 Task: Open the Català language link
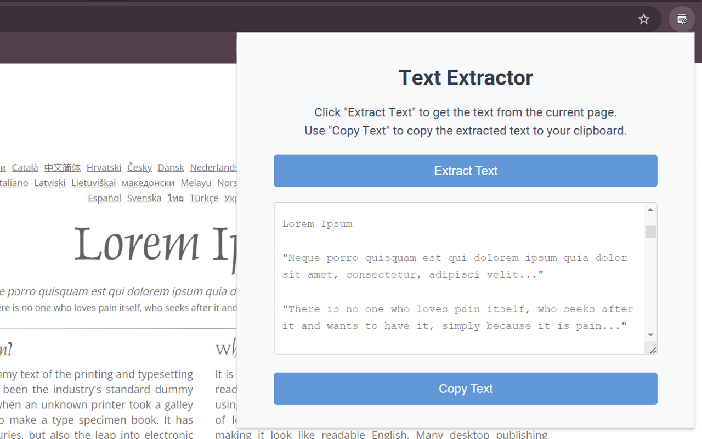[x=25, y=167]
